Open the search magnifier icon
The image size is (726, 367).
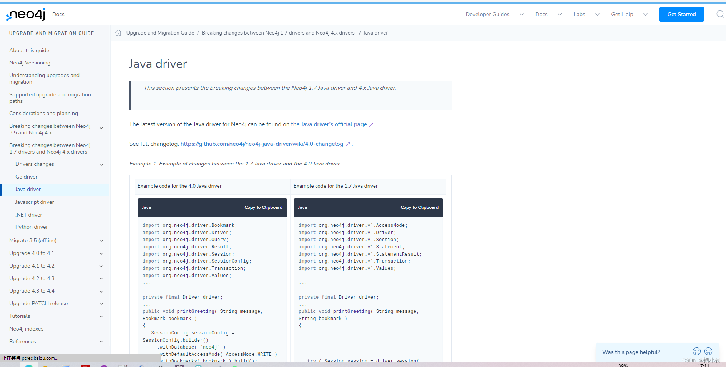pos(720,14)
